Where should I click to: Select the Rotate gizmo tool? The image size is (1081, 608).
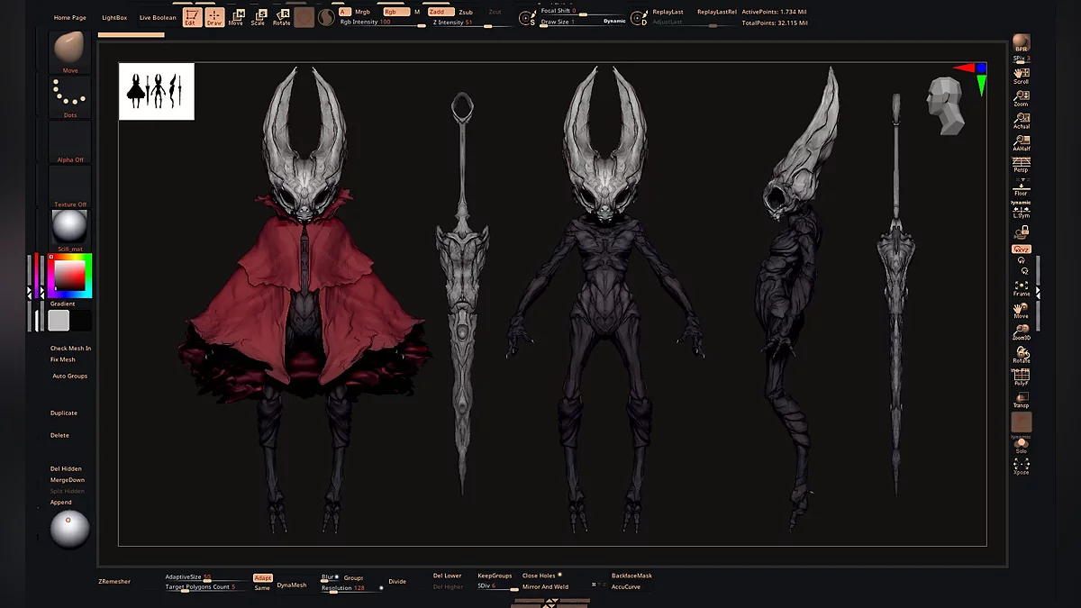click(281, 17)
